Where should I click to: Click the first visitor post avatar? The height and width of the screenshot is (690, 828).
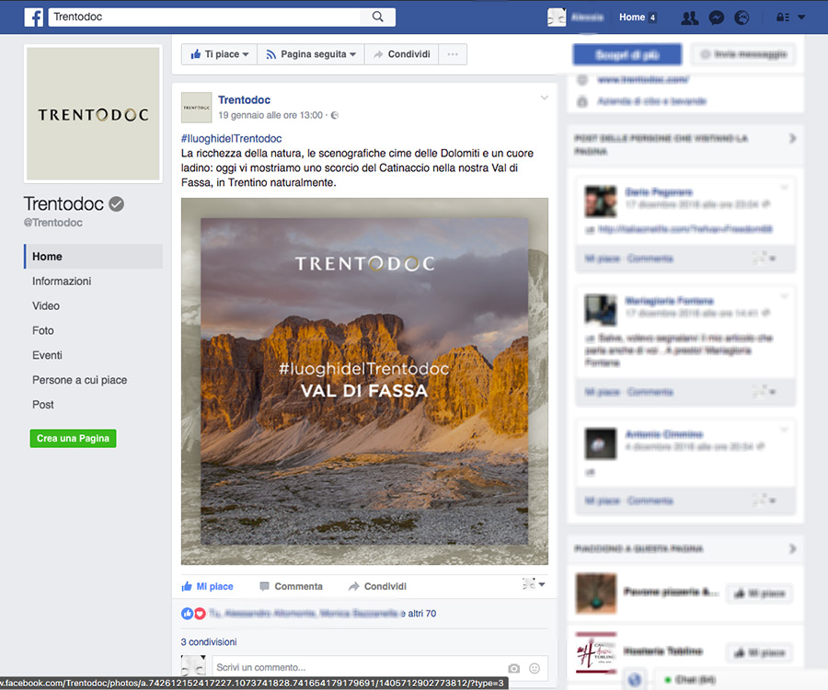601,201
